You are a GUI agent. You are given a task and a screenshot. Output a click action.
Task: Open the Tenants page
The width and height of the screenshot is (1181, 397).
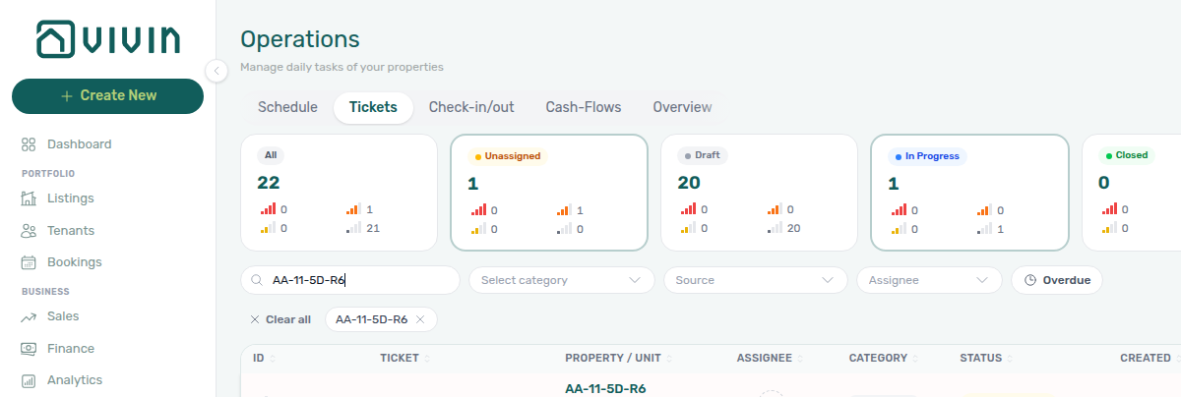point(71,230)
